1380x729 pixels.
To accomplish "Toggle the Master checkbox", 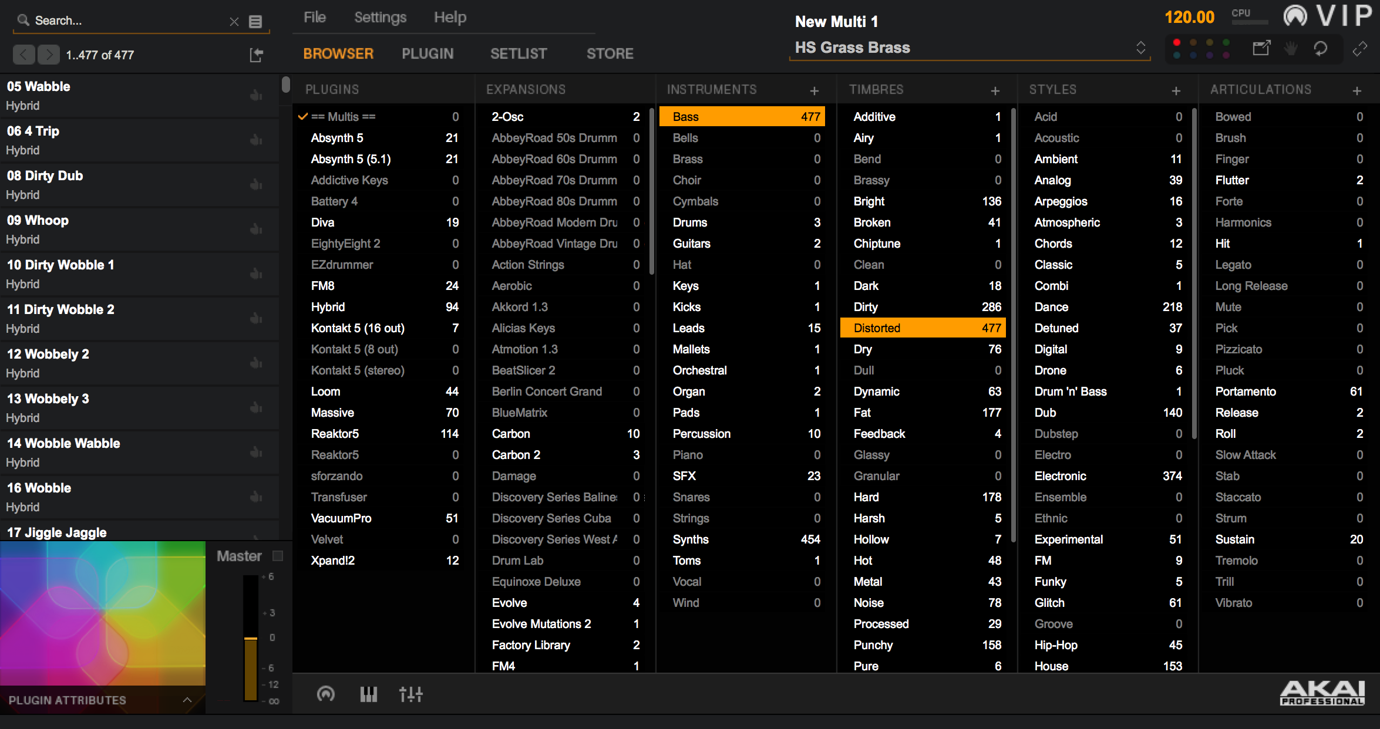I will 278,556.
